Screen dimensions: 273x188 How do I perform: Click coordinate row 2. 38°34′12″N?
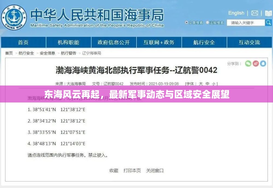coord(57,121)
